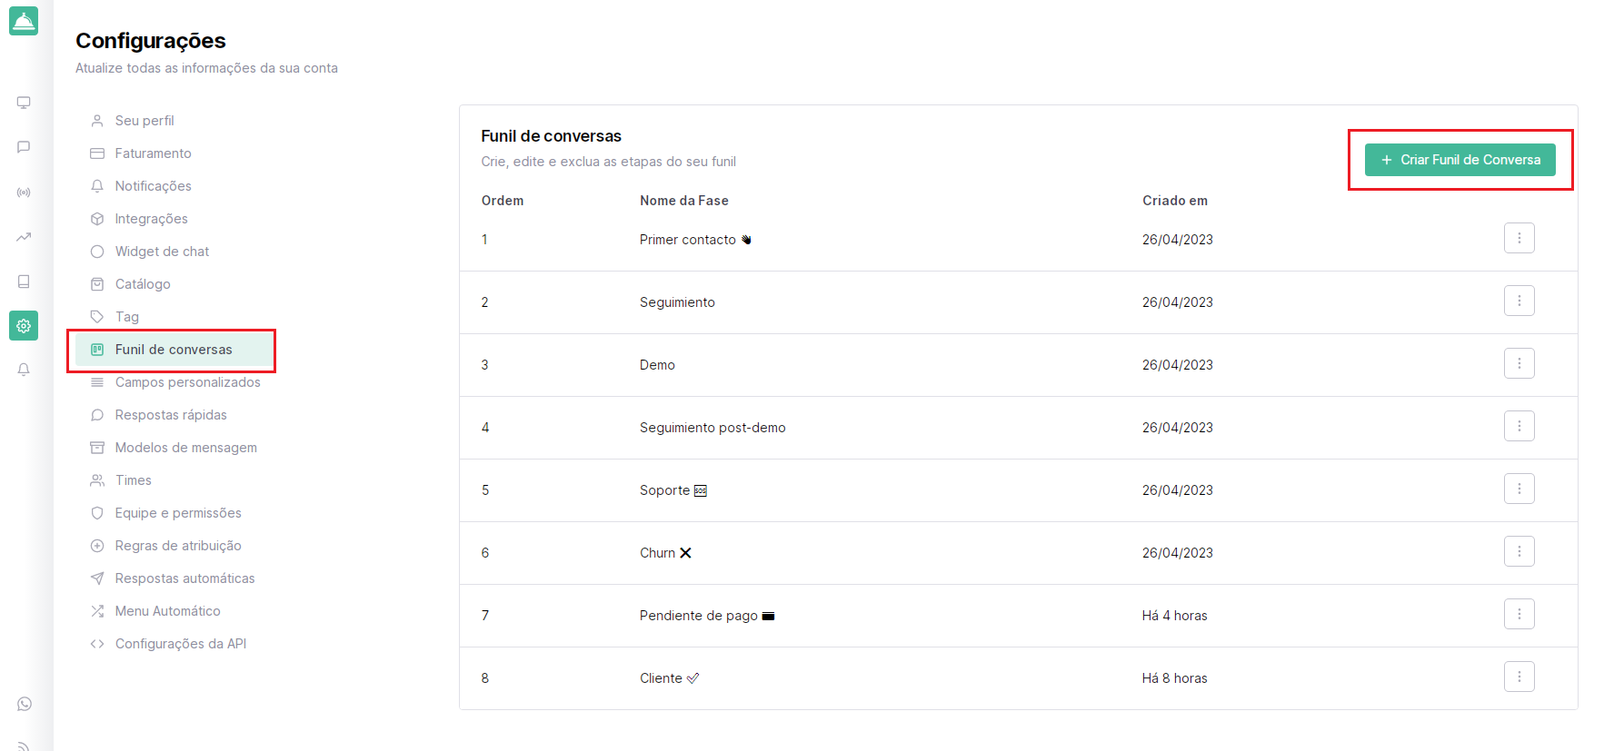Select Funil de conversas menu item
Viewport: 1614px width, 751px height.
[x=173, y=350]
